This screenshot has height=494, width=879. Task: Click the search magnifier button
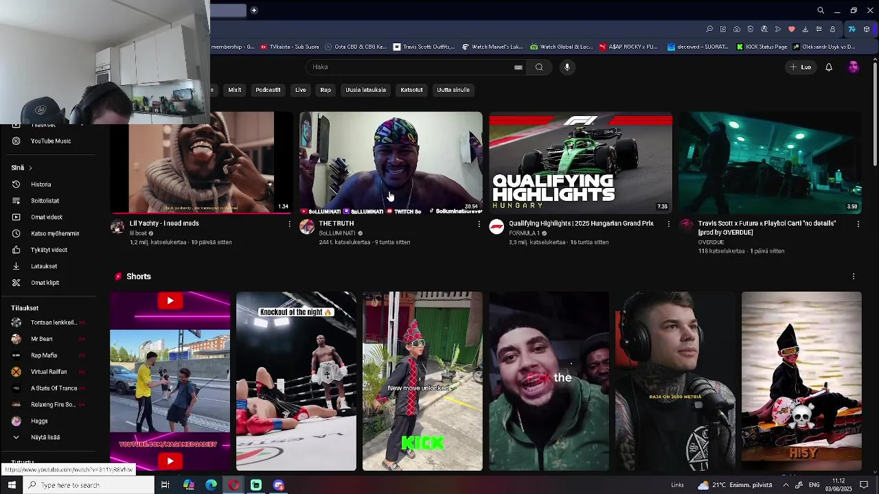click(x=539, y=67)
